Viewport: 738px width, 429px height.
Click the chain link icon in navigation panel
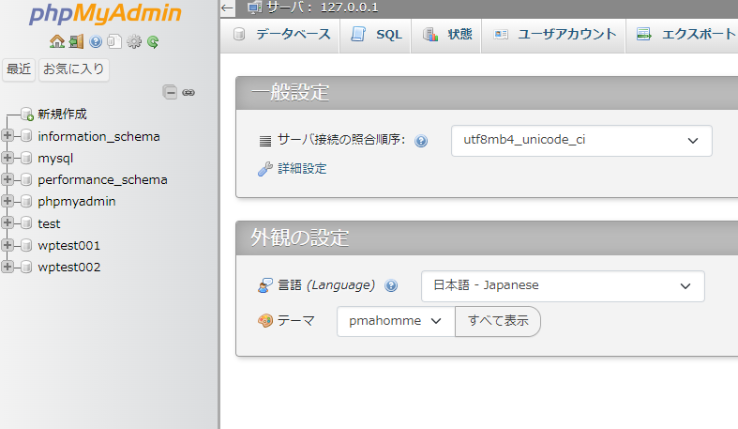[188, 92]
